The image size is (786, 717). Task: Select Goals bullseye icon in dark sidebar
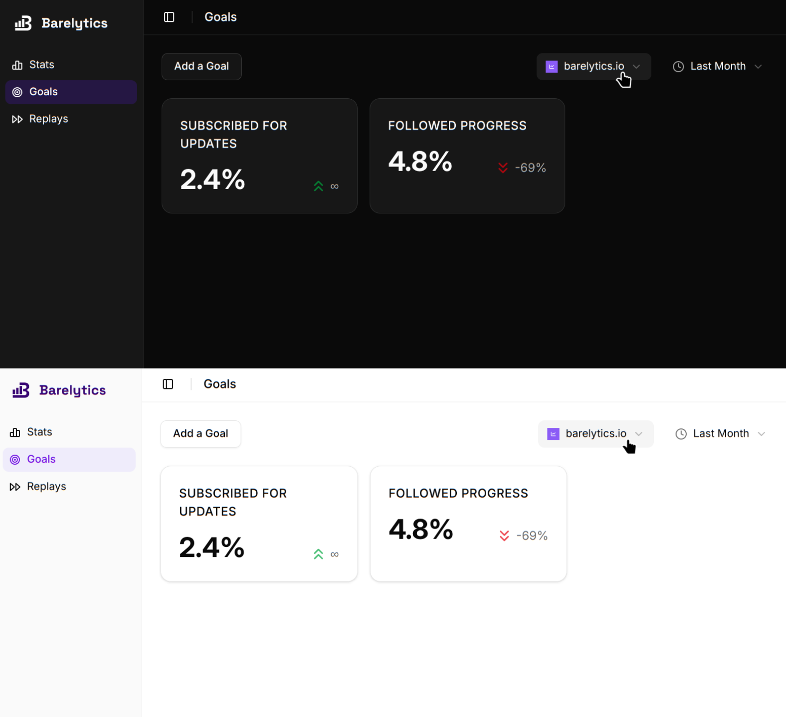coord(17,92)
